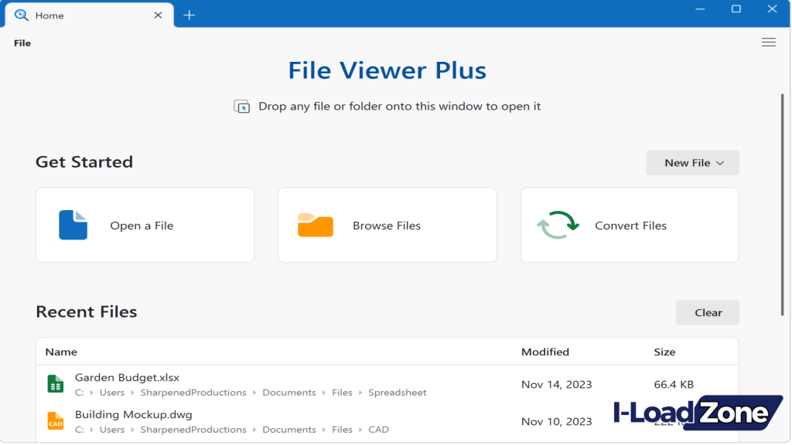Open the Spreadsheet folder link in the breadcrumb

[x=397, y=392]
